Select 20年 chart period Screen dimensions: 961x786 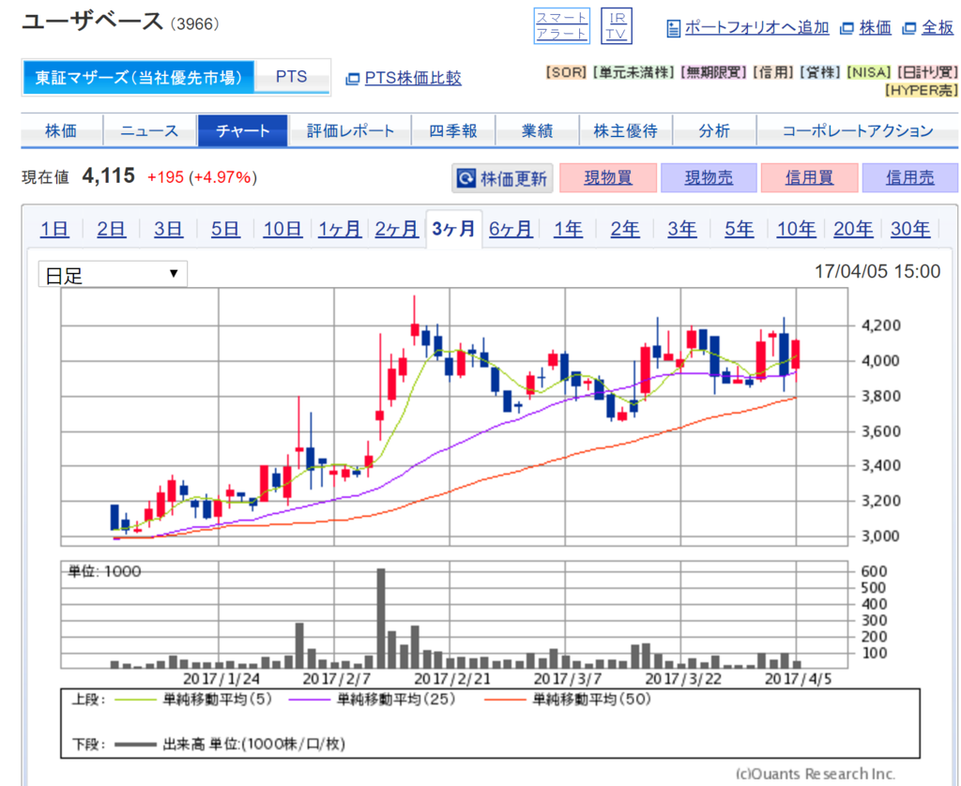pyautogui.click(x=853, y=229)
